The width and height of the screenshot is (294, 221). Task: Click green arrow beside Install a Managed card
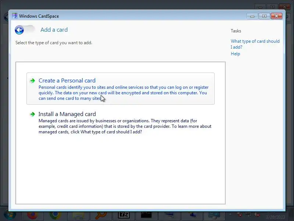click(x=33, y=114)
